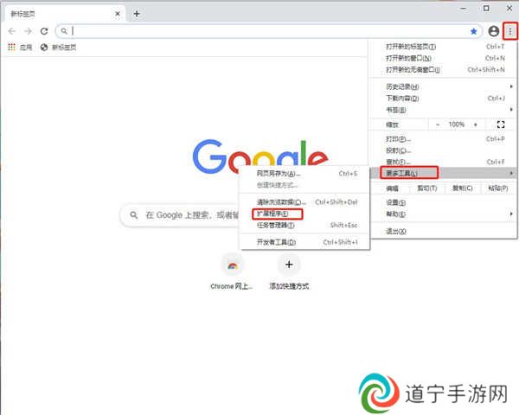Screen dimensions: 519x415
Task: Click the address bar input
Action: [x=268, y=31]
